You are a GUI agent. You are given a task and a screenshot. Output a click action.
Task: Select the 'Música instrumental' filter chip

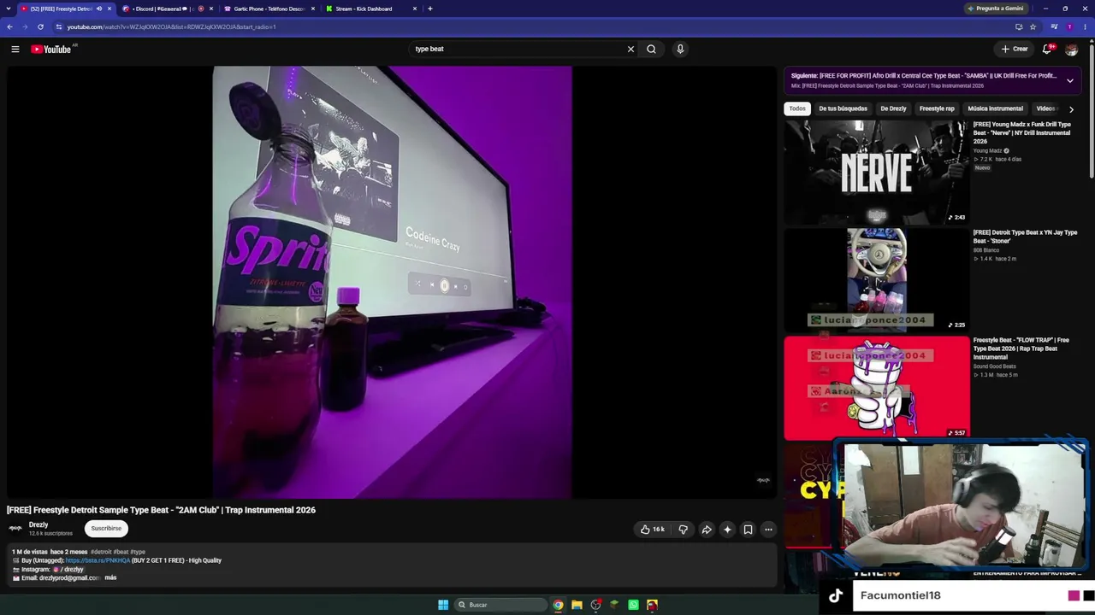point(995,109)
